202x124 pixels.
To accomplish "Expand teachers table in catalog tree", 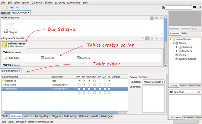I will pyautogui.click(x=177, y=51).
